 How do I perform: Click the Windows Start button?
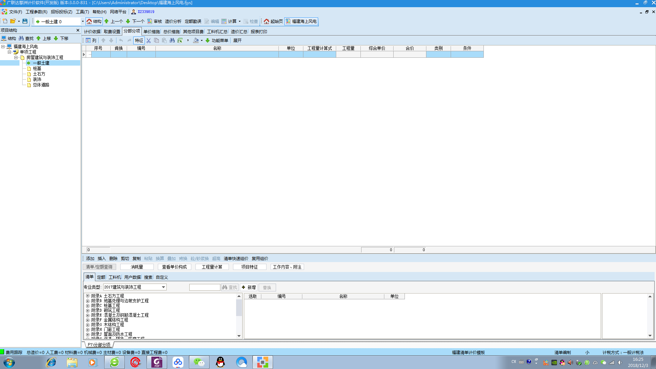click(x=9, y=362)
